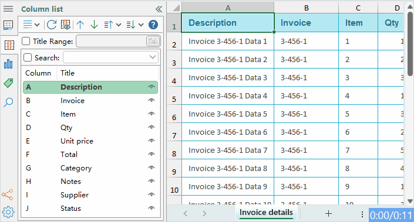Select the Item header cell C1
Screen dimensions: 414x222
(x=358, y=23)
